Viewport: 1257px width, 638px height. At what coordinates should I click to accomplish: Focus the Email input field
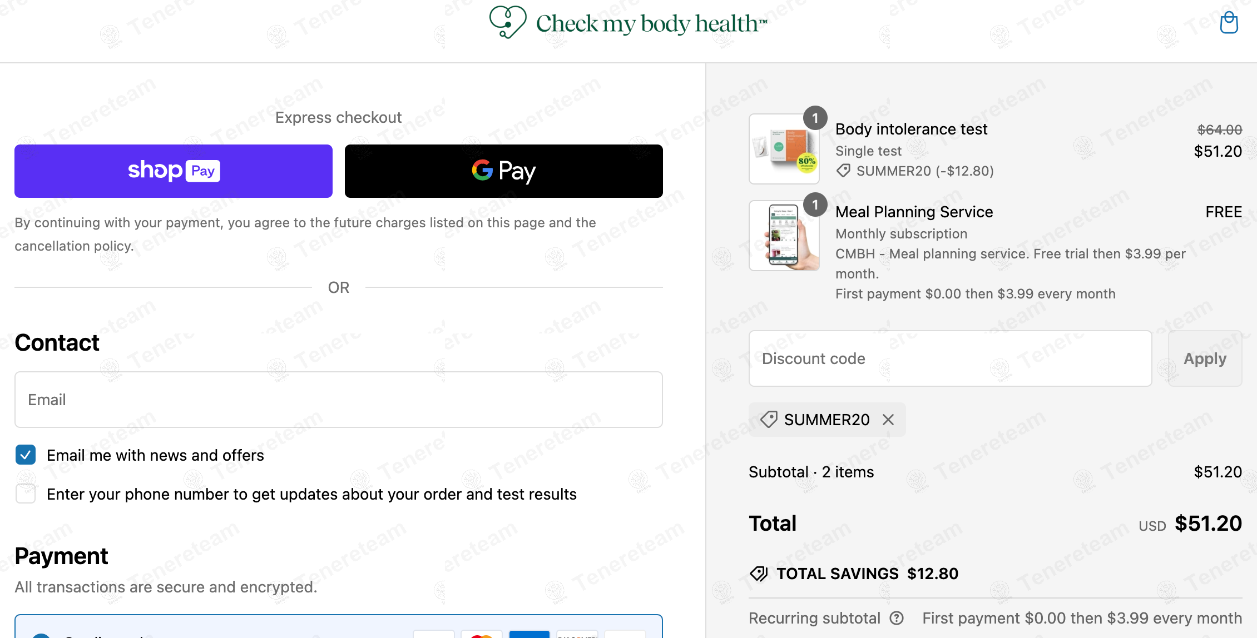coord(339,400)
